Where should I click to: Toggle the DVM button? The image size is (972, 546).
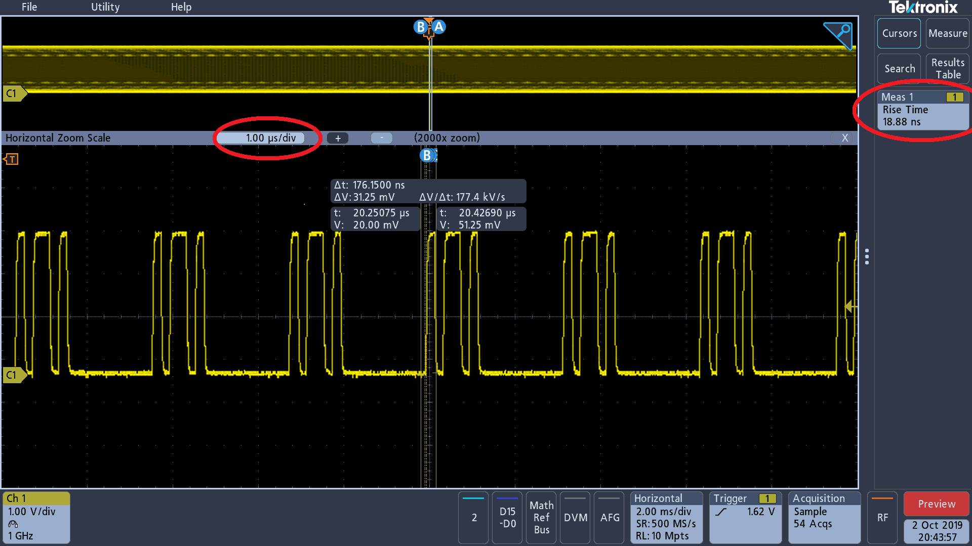tap(576, 517)
